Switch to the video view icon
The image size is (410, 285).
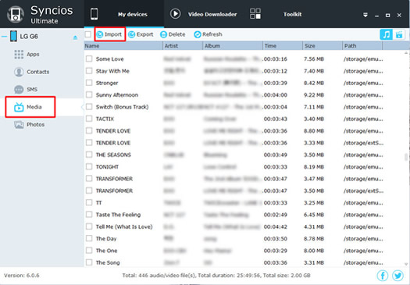(x=399, y=34)
